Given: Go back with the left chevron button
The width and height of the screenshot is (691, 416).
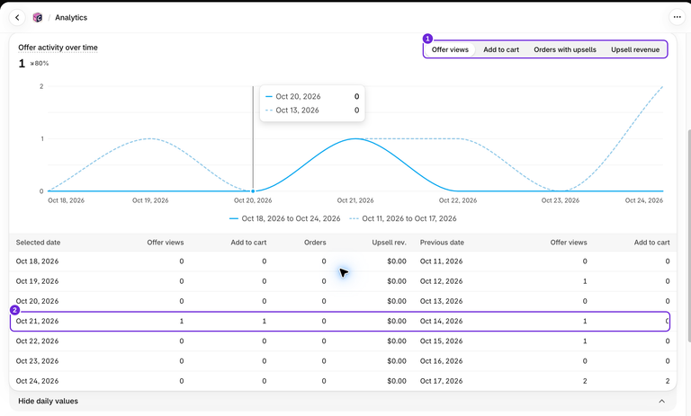Looking at the screenshot, I should coord(17,18).
